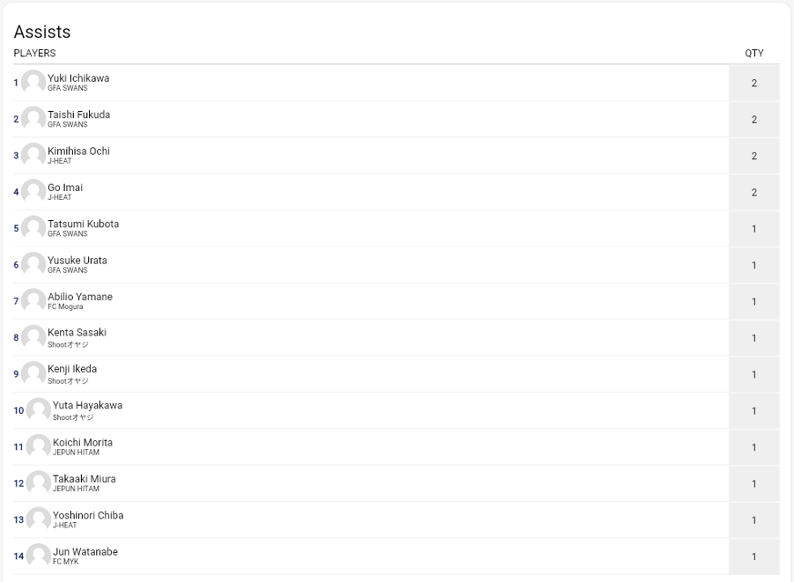794x582 pixels.
Task: Click Jun Watanabe's profile avatar
Action: [39, 556]
